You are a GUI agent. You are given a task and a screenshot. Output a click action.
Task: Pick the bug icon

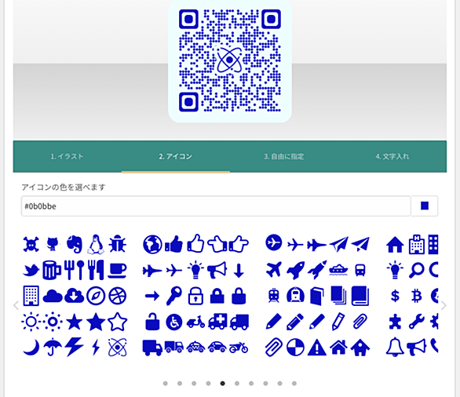pos(117,244)
